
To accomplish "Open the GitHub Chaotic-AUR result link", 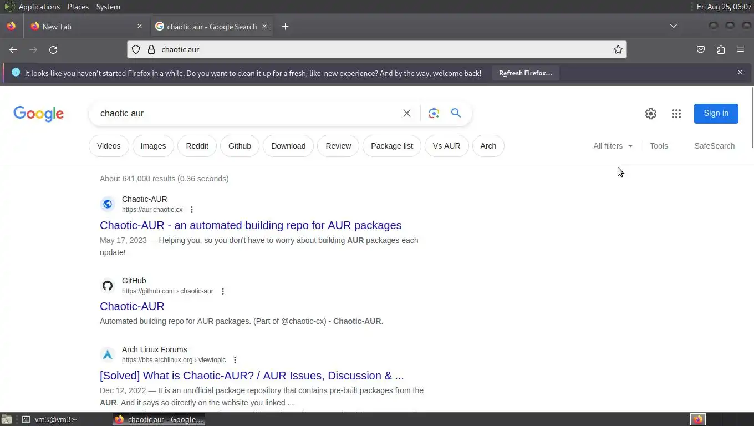I will pos(132,306).
